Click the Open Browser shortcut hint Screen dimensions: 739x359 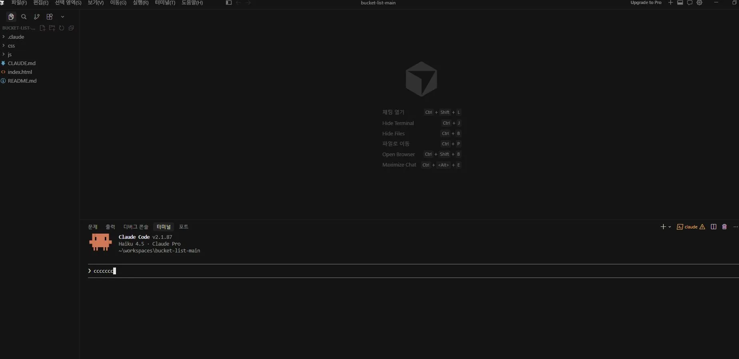point(421,154)
